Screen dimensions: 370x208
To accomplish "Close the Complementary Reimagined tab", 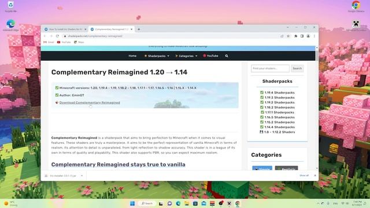I will pos(131,29).
